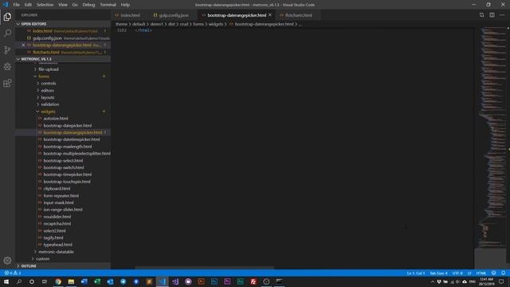The image size is (510, 287).
Task: Close the bootstrap-daterangepicker.html editor tab
Action: point(270,15)
